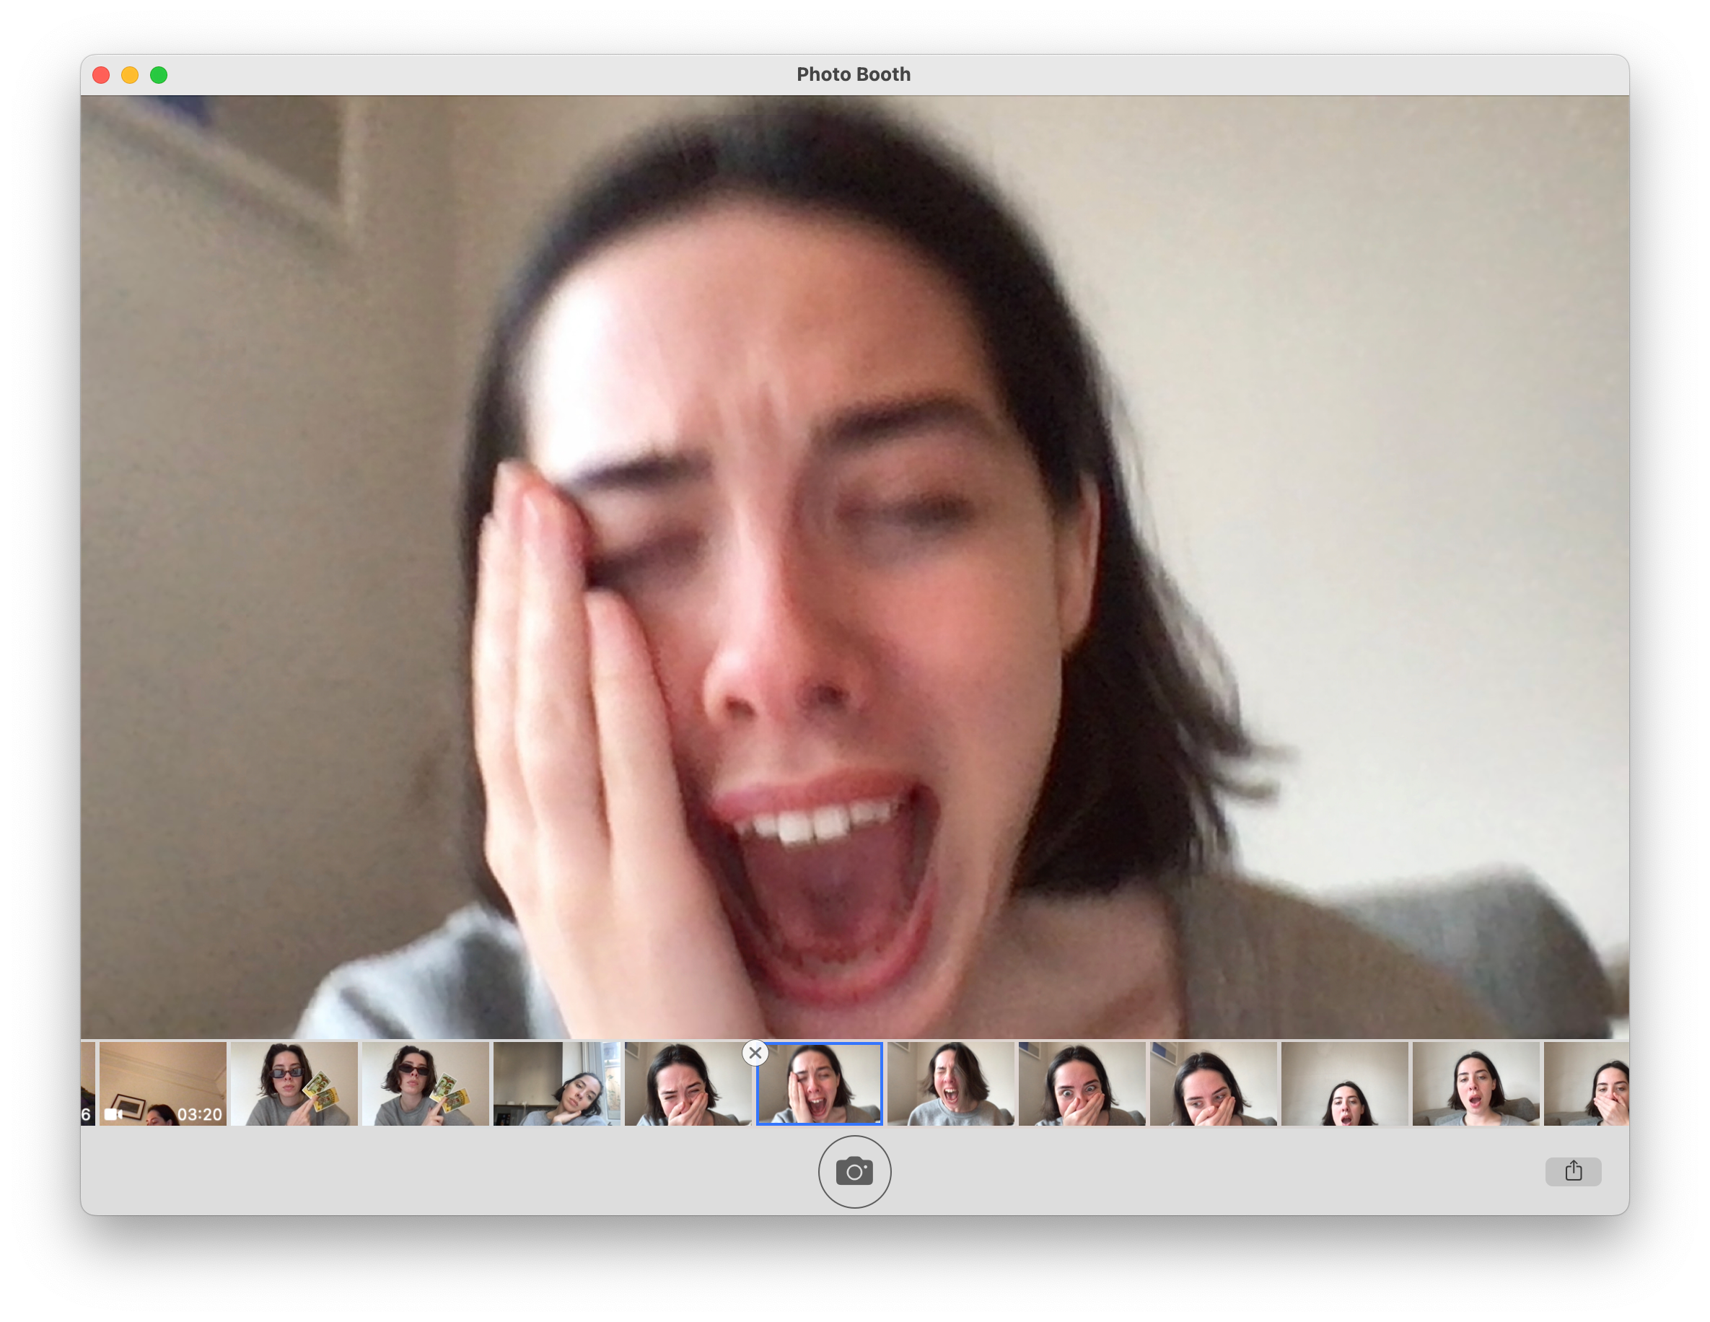Open the share menu button
The width and height of the screenshot is (1710, 1322).
(1572, 1172)
